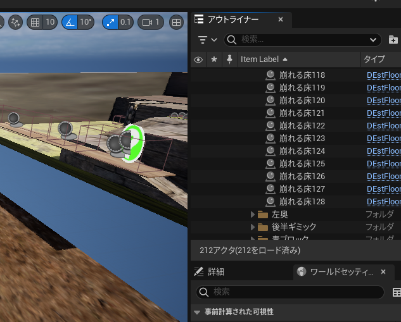Click 詳細 pencil icon
This screenshot has width=401, height=322.
[x=198, y=271]
